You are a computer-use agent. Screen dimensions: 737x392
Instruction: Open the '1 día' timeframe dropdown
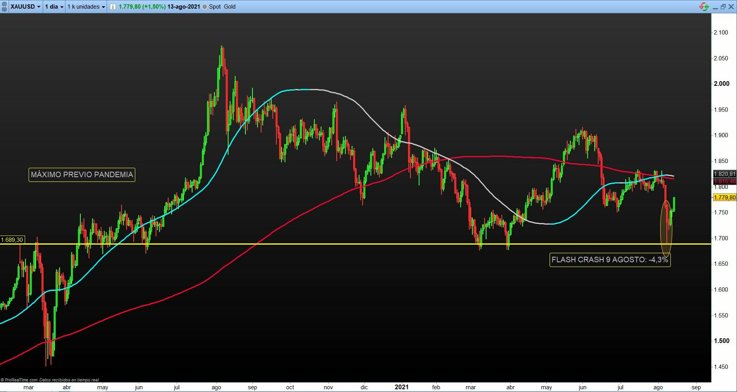pos(54,7)
